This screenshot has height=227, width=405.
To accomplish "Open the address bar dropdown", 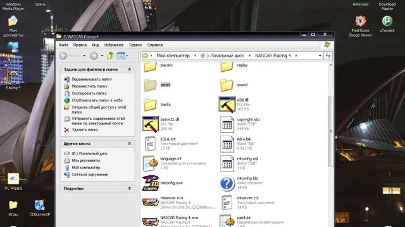I will click(320, 55).
